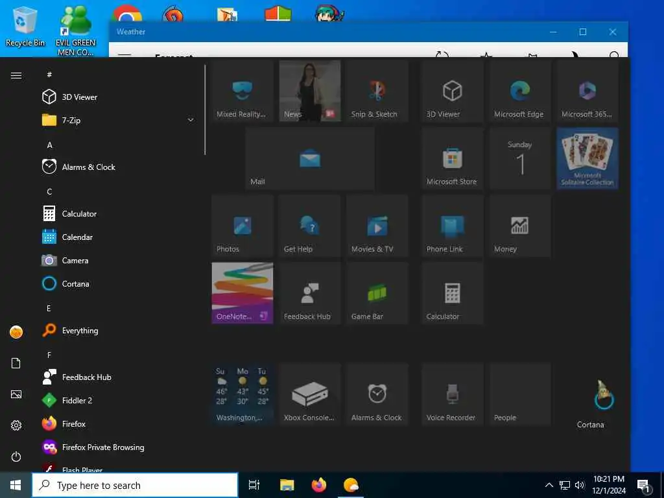
Task: Launch Snip & Sketch tile
Action: [377, 91]
